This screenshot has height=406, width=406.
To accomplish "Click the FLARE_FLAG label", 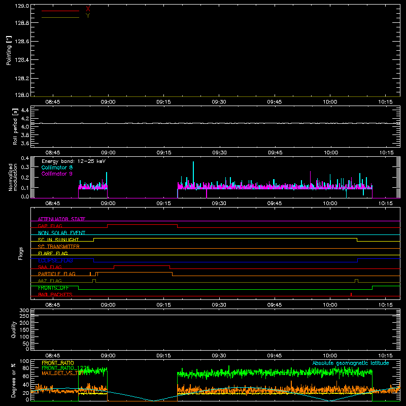I will point(53,253).
